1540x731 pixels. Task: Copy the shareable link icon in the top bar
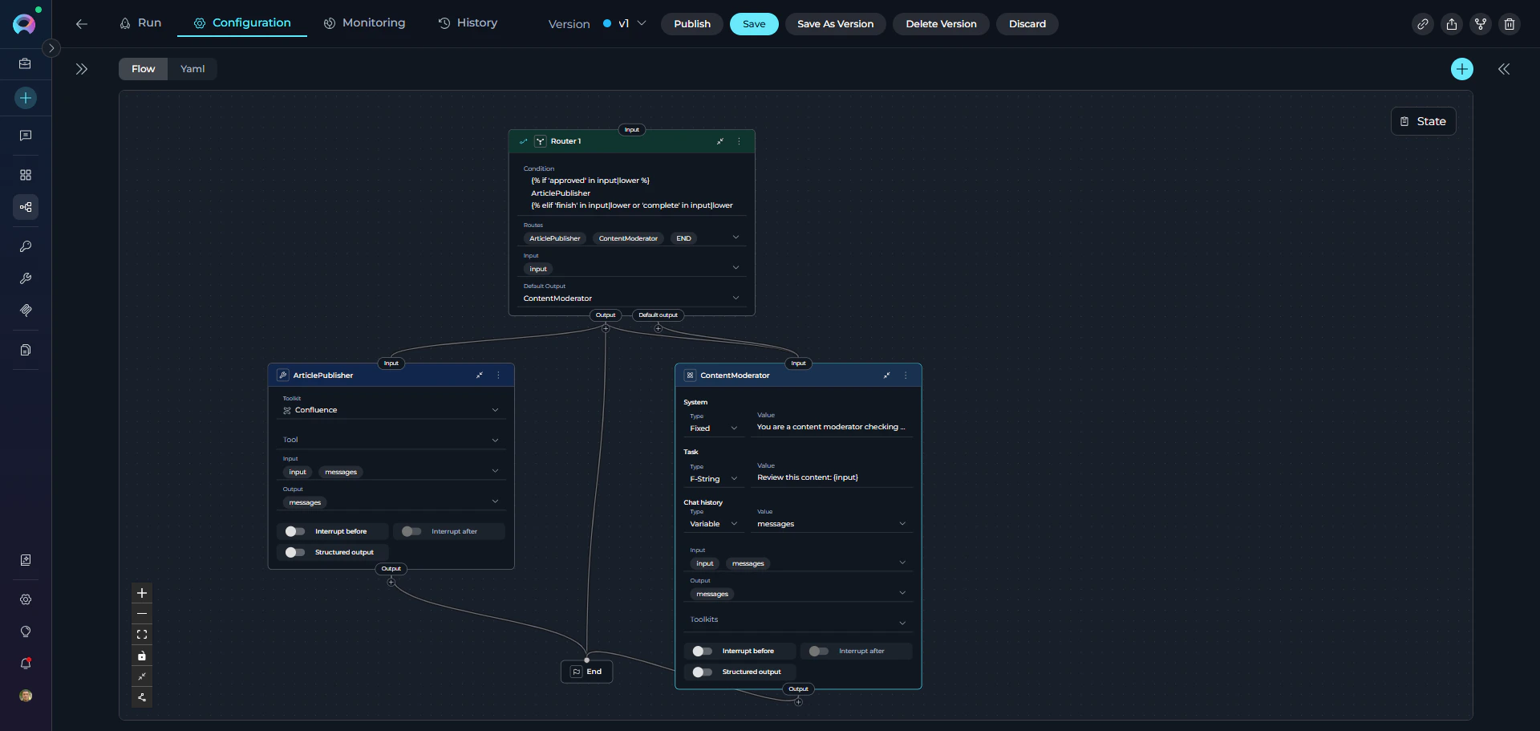point(1423,24)
